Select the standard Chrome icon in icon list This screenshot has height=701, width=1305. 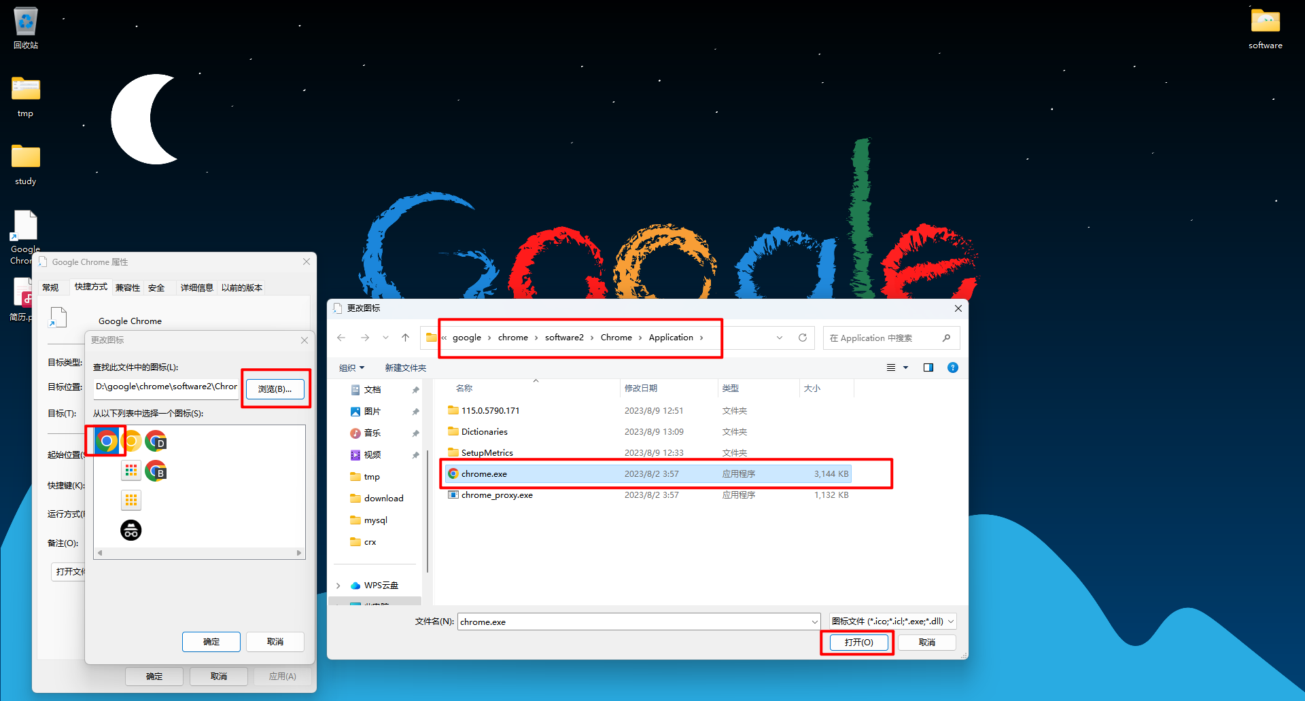107,442
